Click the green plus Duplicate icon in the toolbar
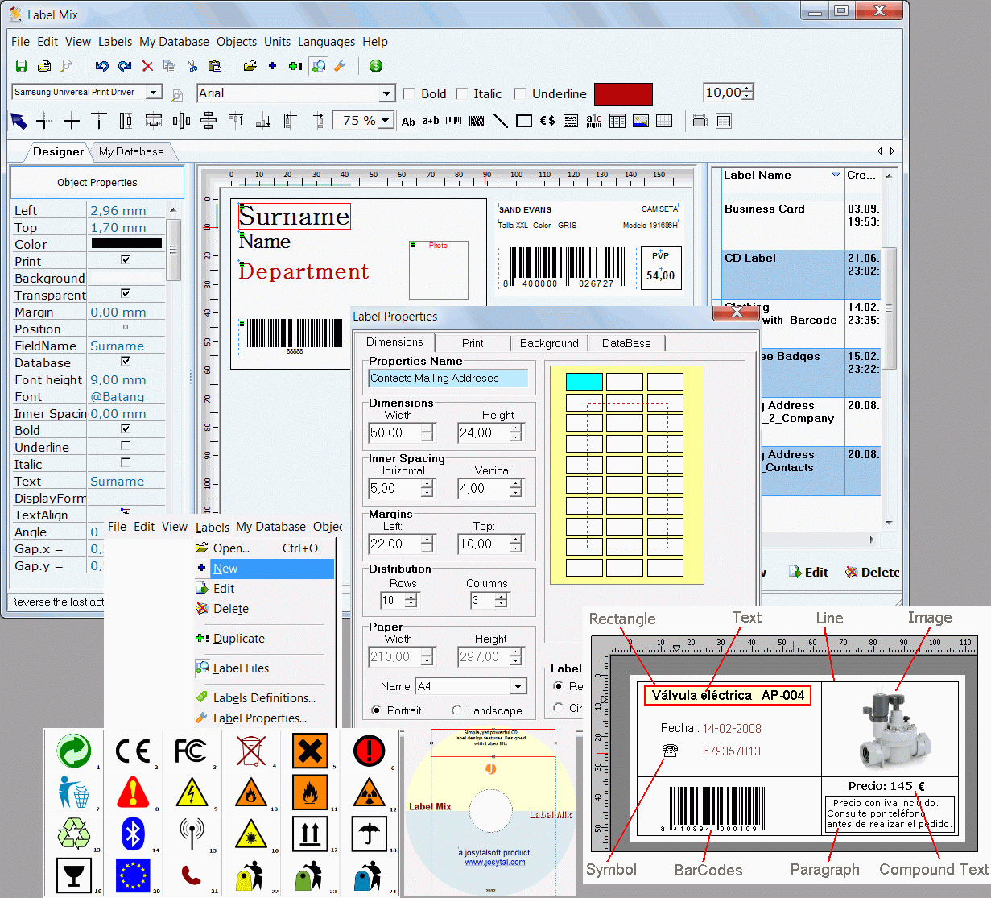 [x=295, y=66]
